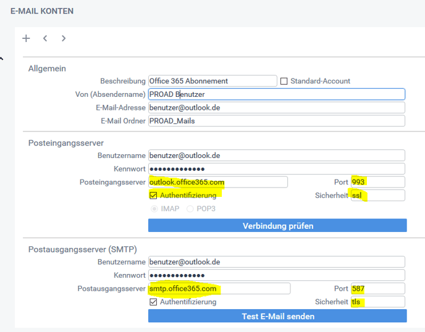Click the Sicherheit field showing tls
Image resolution: width=425 pixels, height=332 pixels.
377,302
